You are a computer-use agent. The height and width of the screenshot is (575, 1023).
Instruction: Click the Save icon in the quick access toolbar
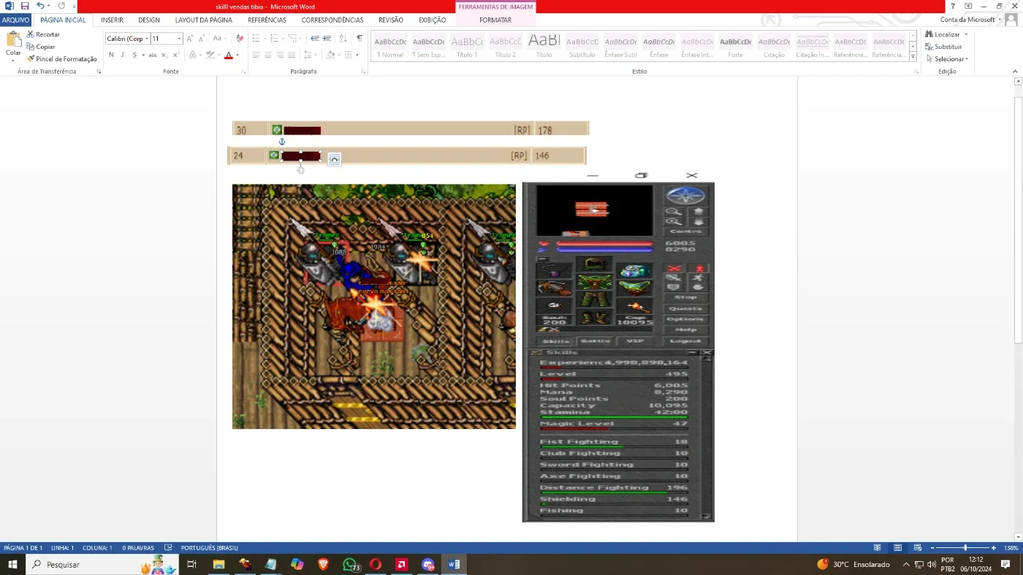pyautogui.click(x=24, y=6)
